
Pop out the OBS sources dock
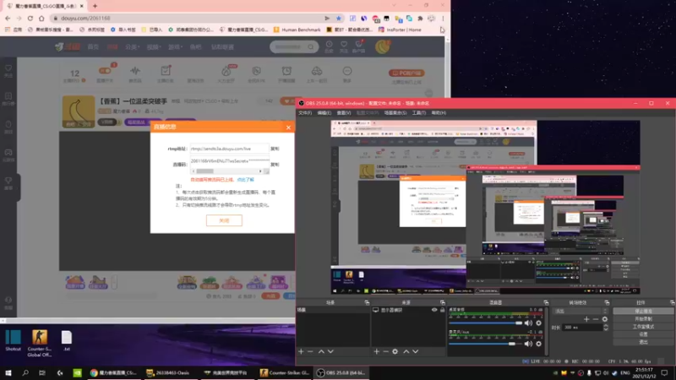(442, 303)
